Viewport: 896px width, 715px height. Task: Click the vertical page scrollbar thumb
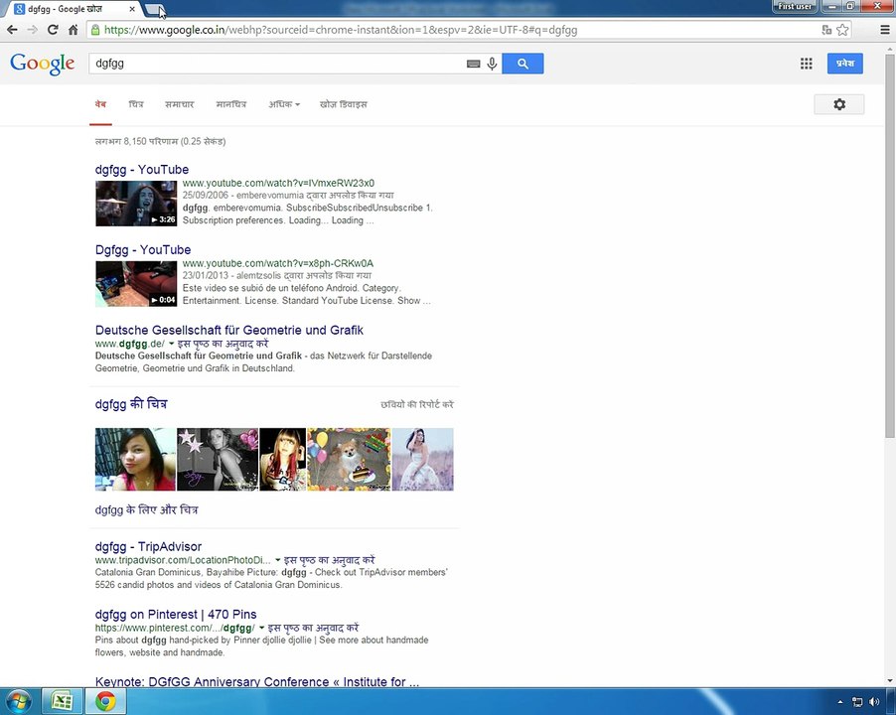coord(890,245)
